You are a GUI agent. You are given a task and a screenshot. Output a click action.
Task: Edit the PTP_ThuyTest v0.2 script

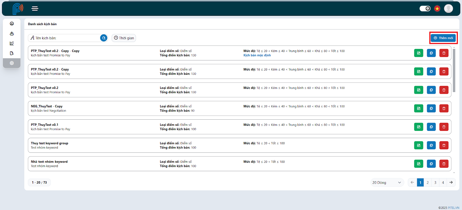tap(419, 90)
